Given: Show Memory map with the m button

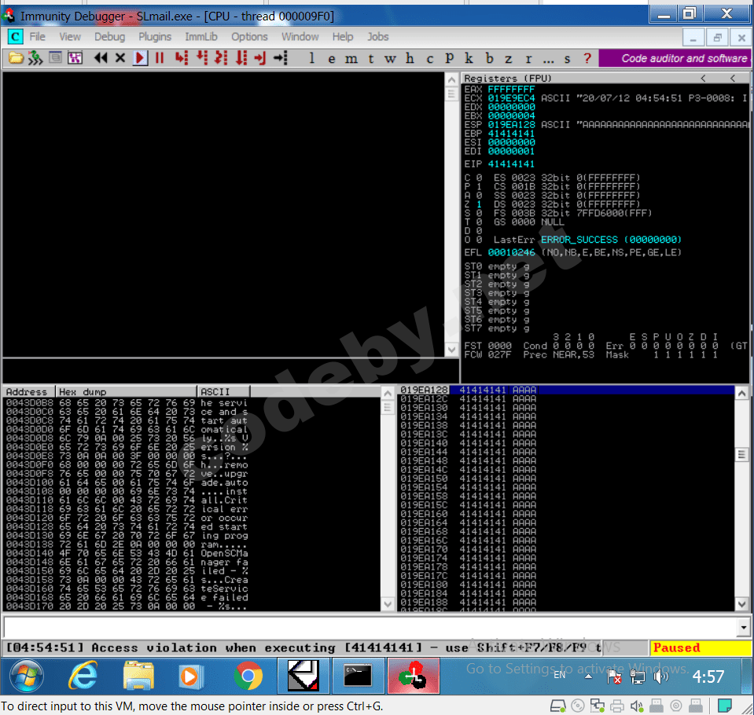Looking at the screenshot, I should pyautogui.click(x=351, y=59).
